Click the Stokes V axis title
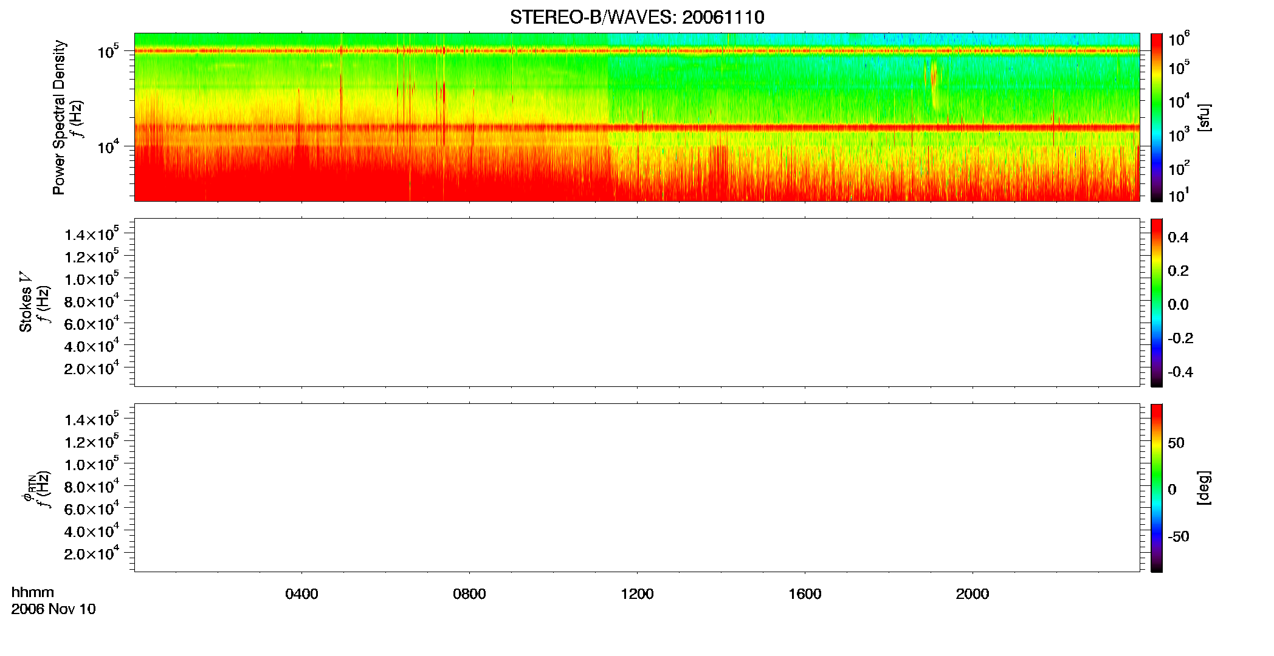Image resolution: width=1274 pixels, height=656 pixels. tap(26, 302)
